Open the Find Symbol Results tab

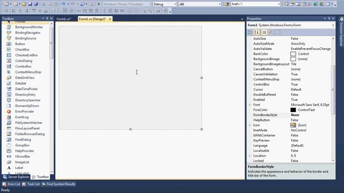[59, 184]
